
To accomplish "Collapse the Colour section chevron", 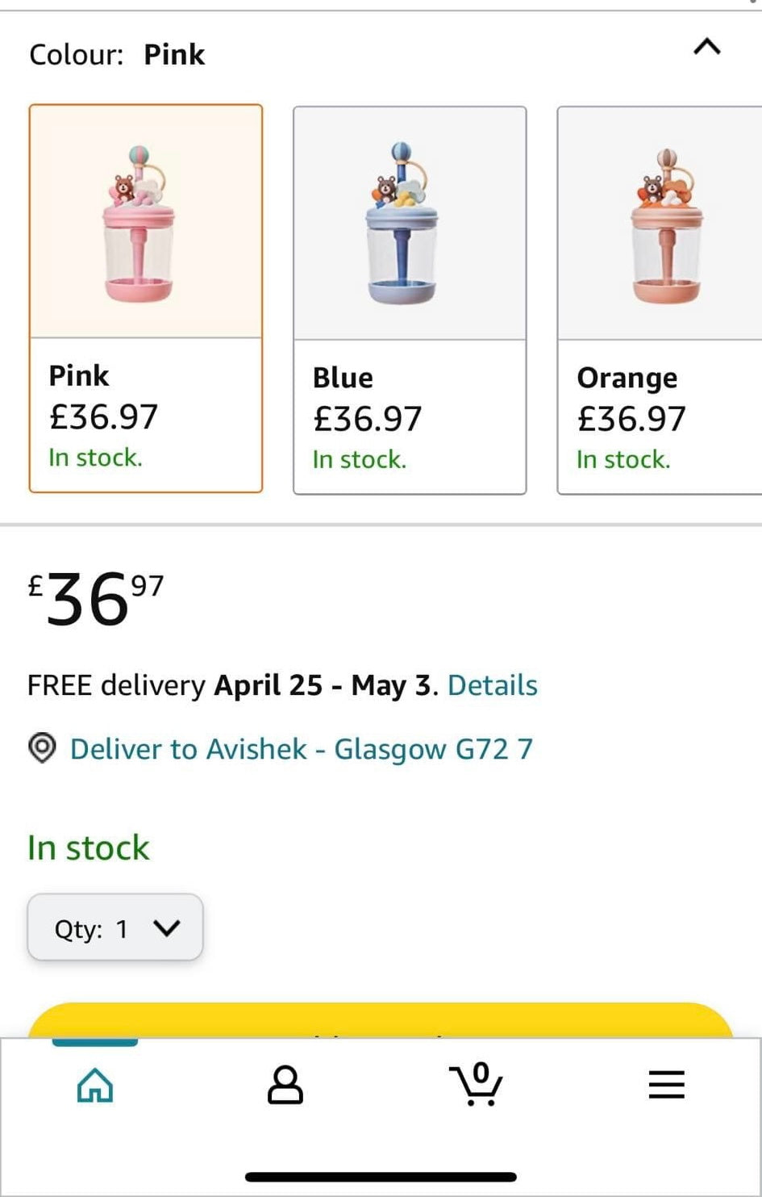I will click(706, 48).
